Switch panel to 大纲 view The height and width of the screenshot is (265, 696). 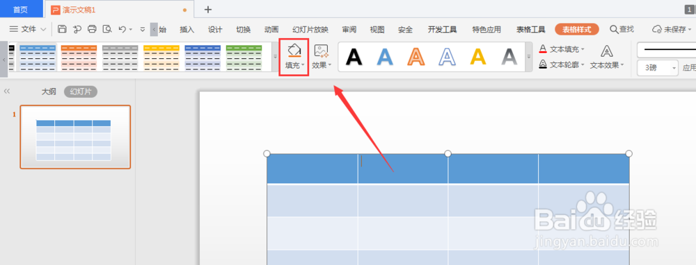point(49,92)
